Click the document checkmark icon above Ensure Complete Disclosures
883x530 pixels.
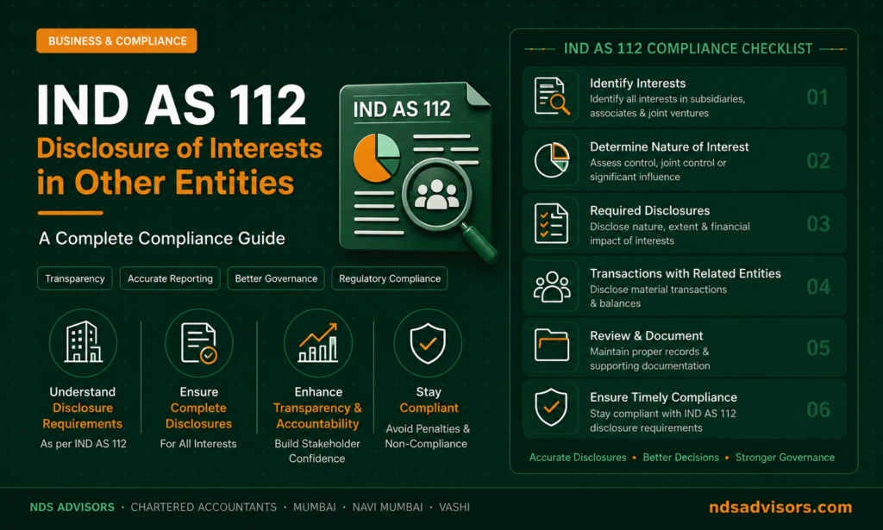[199, 343]
